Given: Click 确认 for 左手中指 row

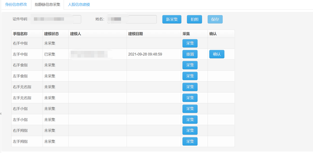Looking at the screenshot, I should pyautogui.click(x=217, y=54).
